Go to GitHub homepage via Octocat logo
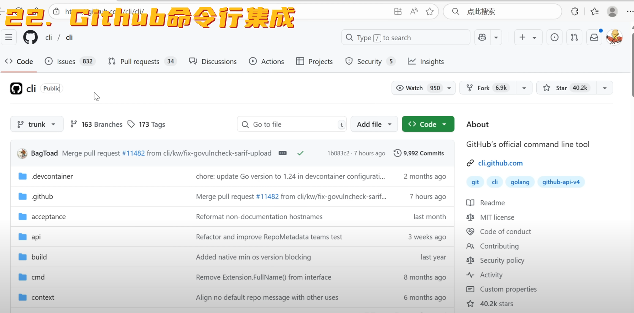This screenshot has width=634, height=313. coord(30,37)
